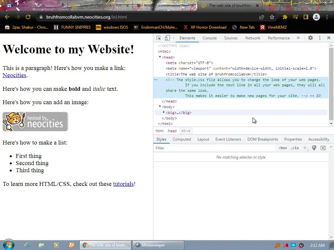The width and height of the screenshot is (334, 250).
Task: Open the VineMEMZ bookmark
Action: tap(273, 27)
